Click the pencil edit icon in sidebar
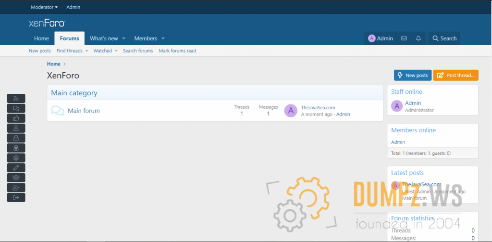Viewport: 492px width, 242px height. tap(16, 168)
